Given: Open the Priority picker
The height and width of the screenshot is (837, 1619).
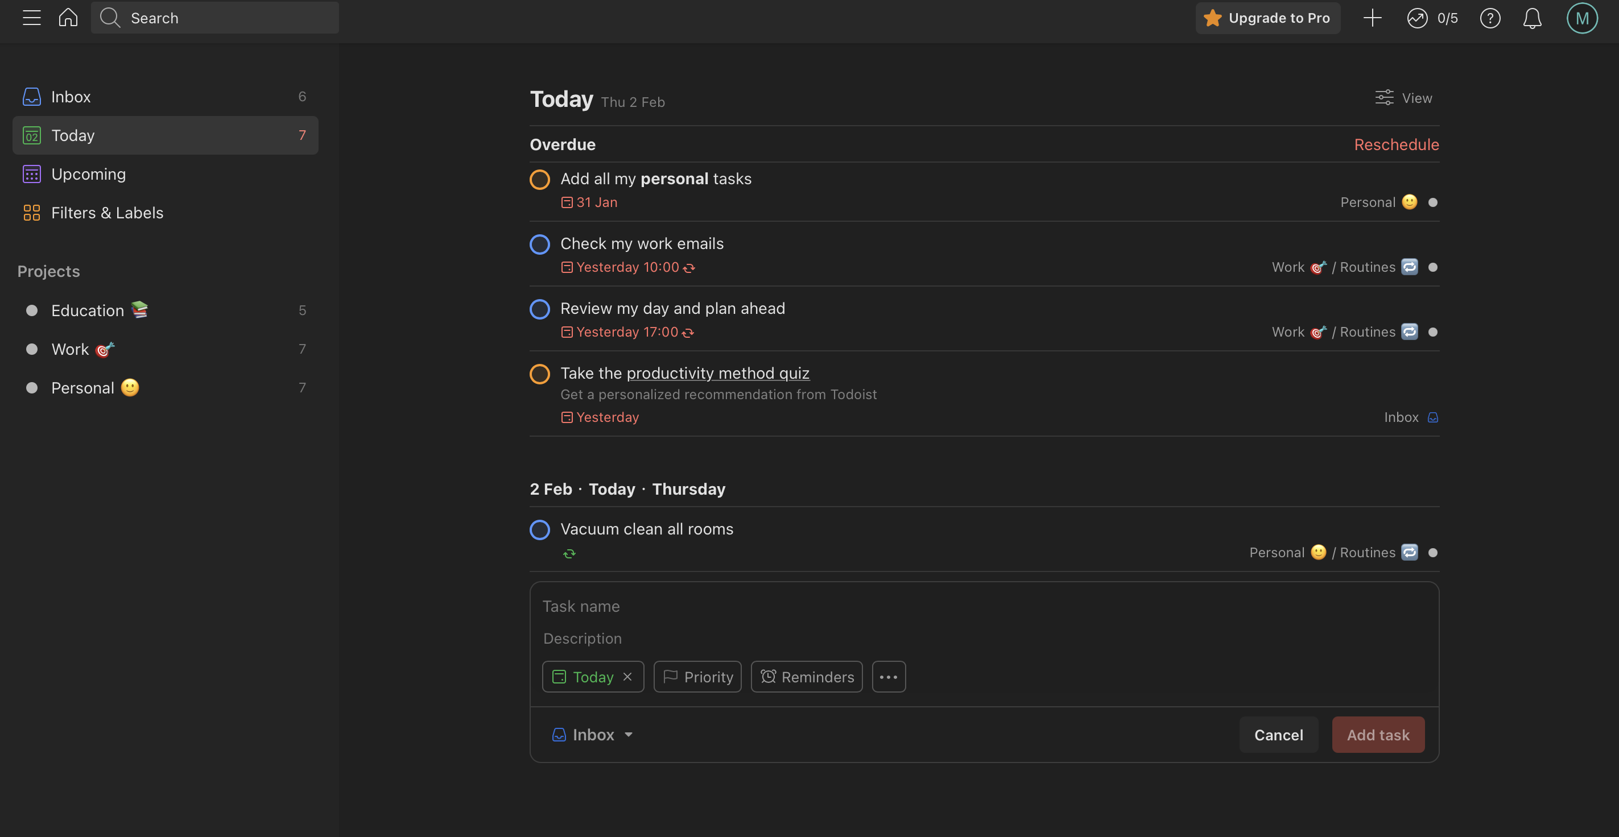Looking at the screenshot, I should tap(697, 677).
